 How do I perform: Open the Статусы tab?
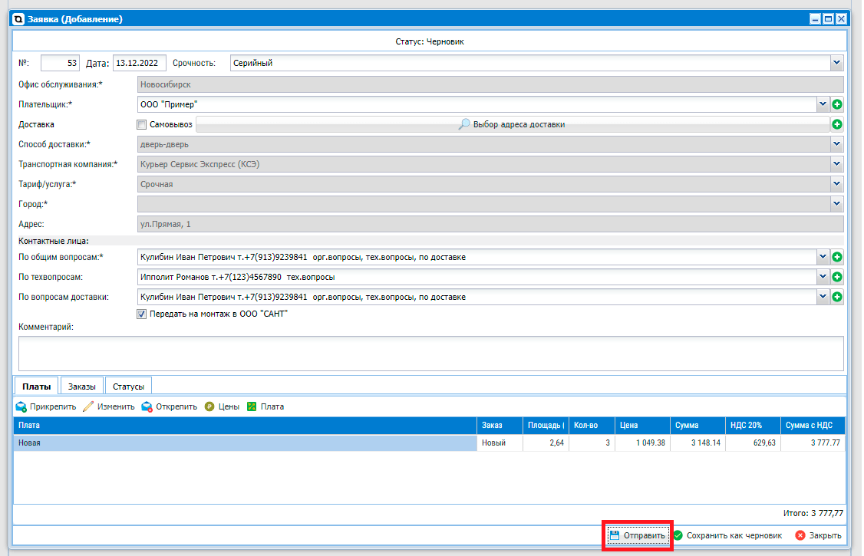click(128, 386)
